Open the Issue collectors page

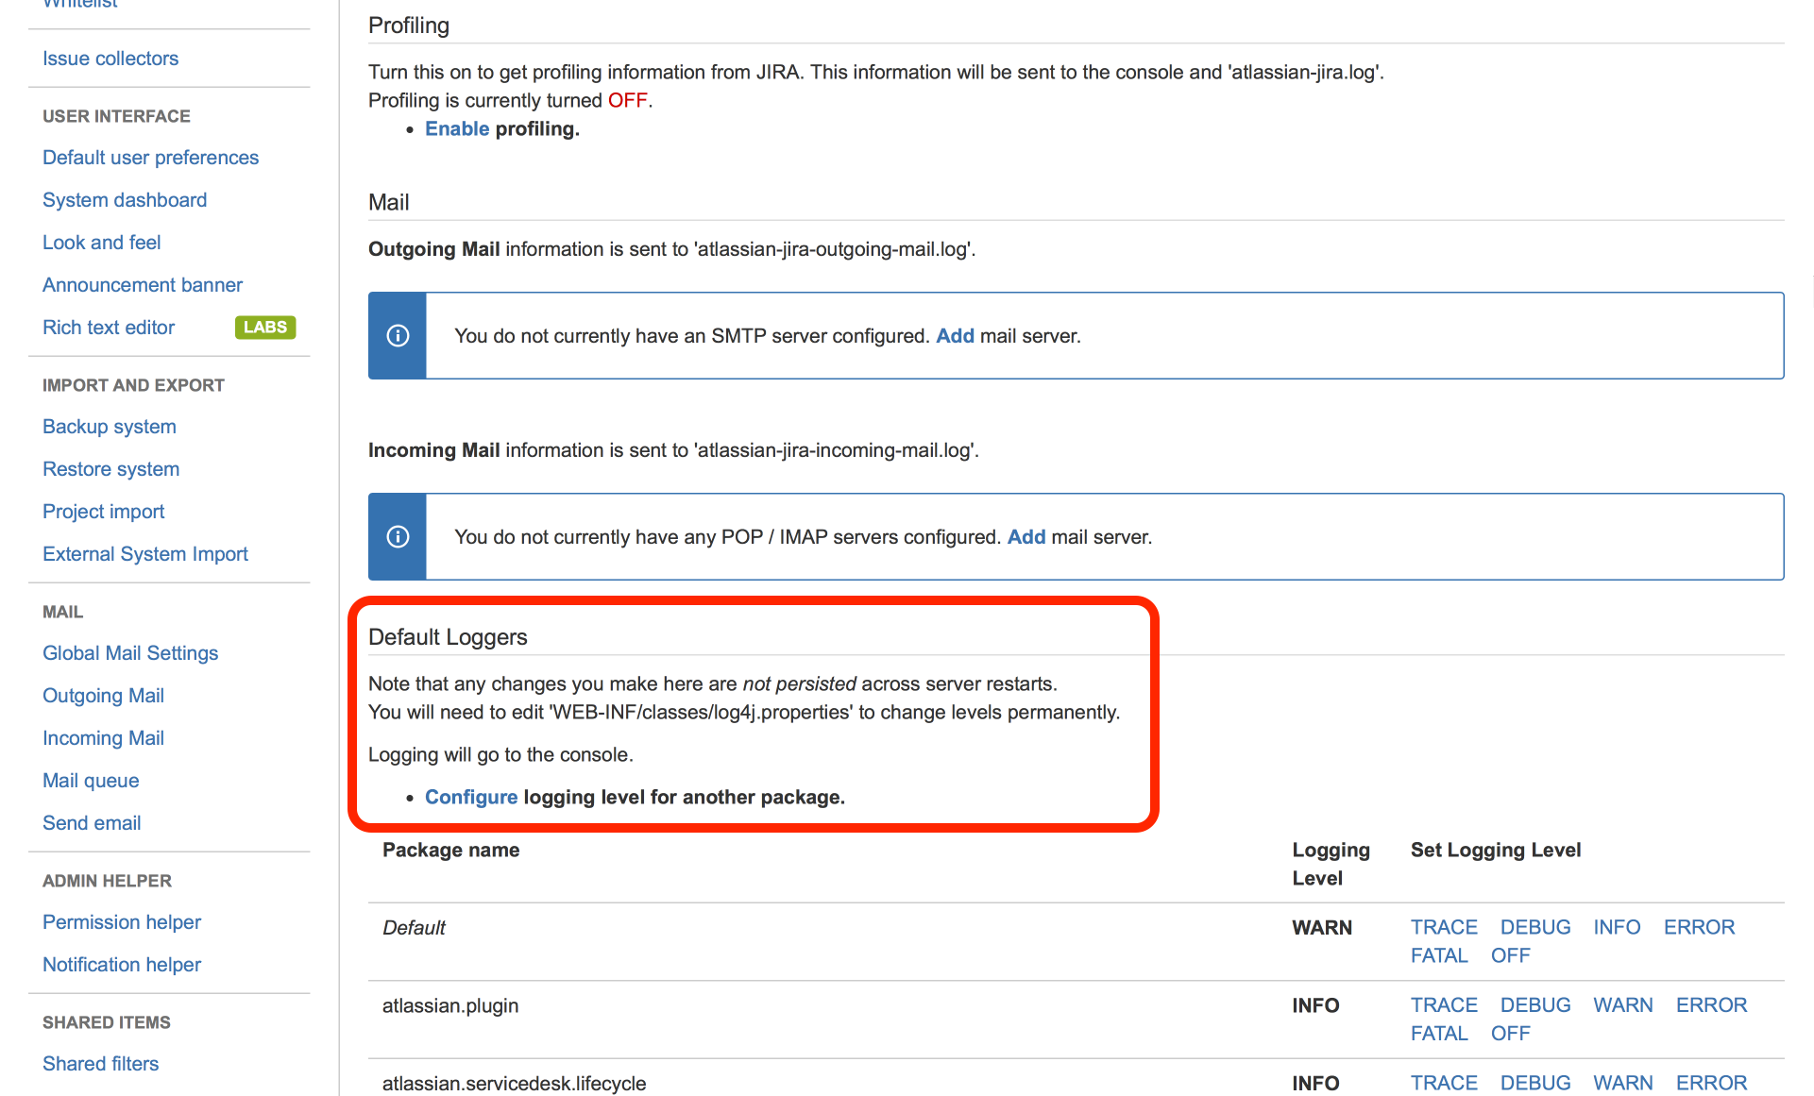(110, 58)
